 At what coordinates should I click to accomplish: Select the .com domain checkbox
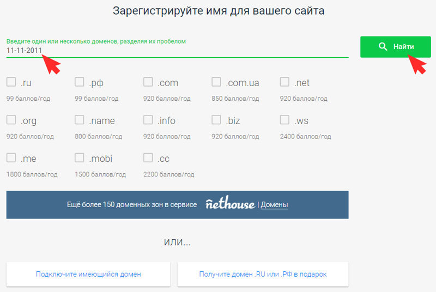pos(148,82)
